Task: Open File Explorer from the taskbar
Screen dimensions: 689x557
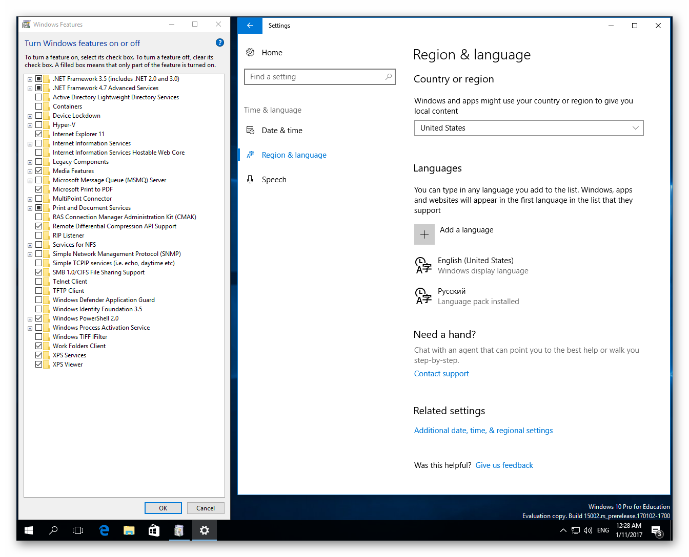Action: click(129, 530)
